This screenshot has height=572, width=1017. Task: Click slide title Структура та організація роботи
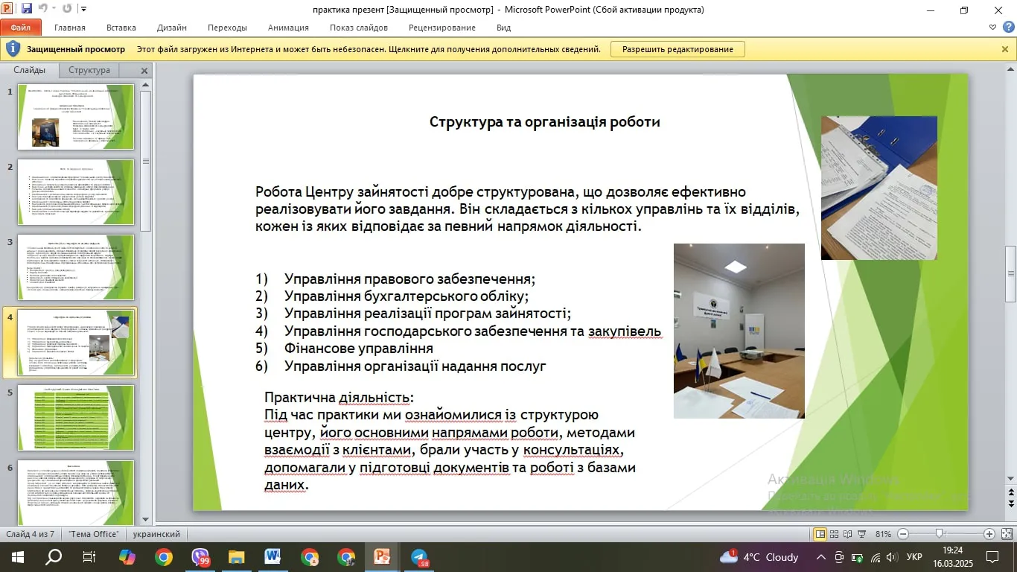point(545,121)
